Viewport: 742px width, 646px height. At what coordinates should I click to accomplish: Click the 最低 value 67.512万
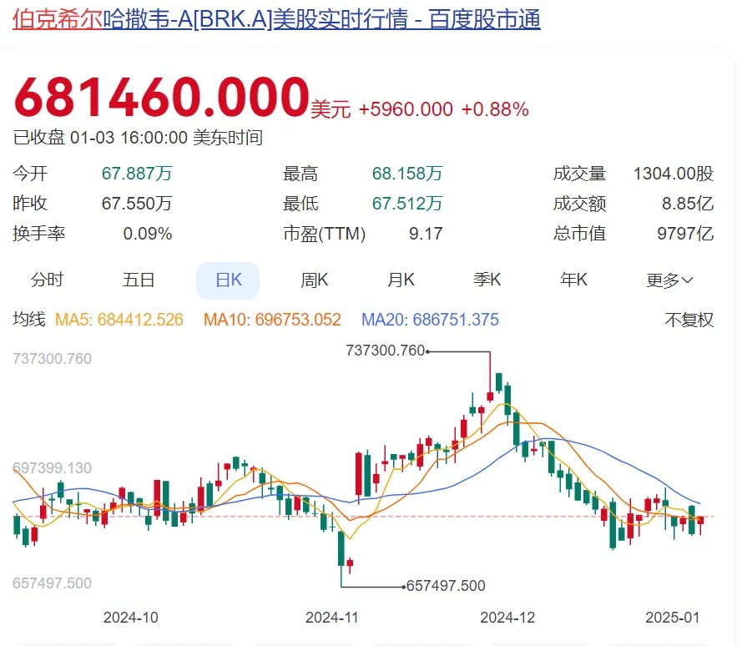coord(407,204)
